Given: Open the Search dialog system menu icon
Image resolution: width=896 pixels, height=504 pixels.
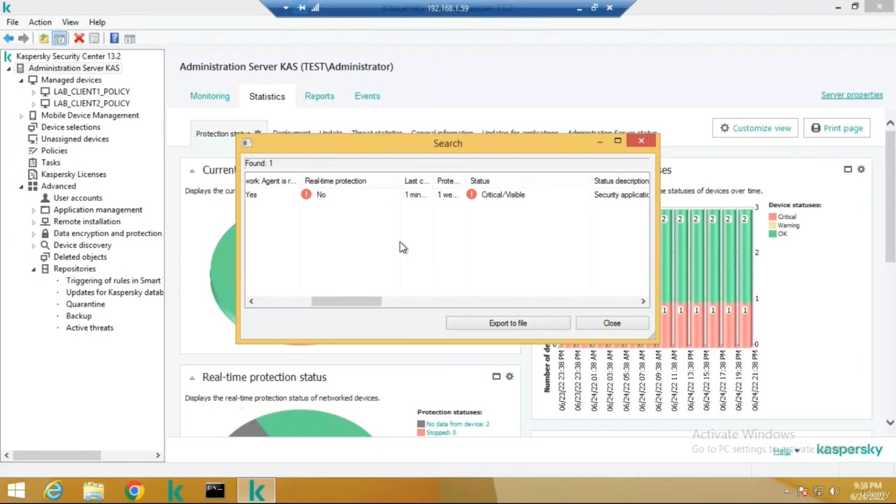Looking at the screenshot, I should pos(246,143).
